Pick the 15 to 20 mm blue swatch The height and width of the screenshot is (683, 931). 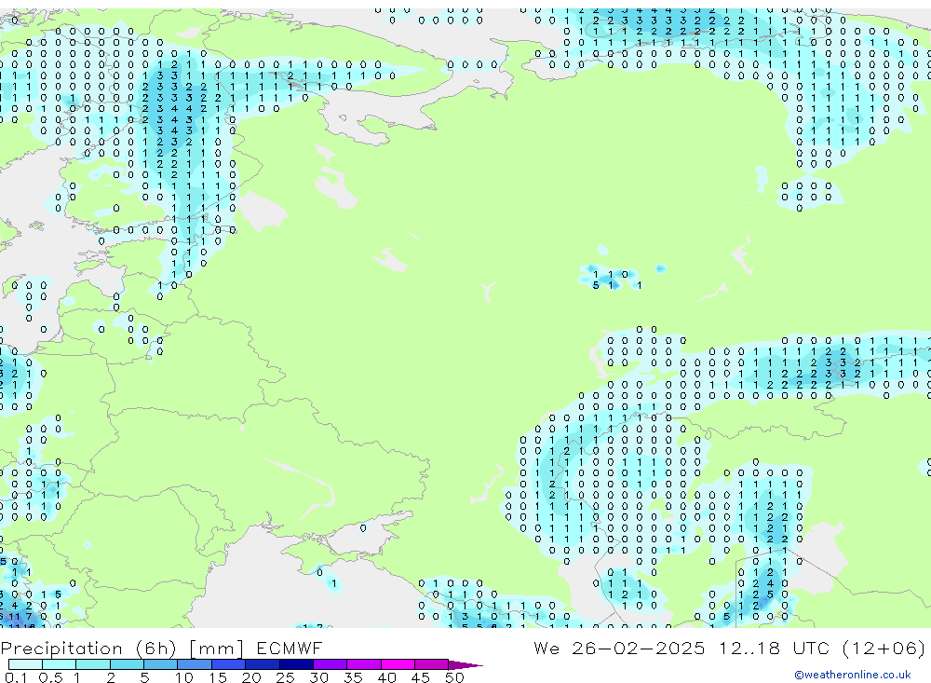click(x=229, y=664)
